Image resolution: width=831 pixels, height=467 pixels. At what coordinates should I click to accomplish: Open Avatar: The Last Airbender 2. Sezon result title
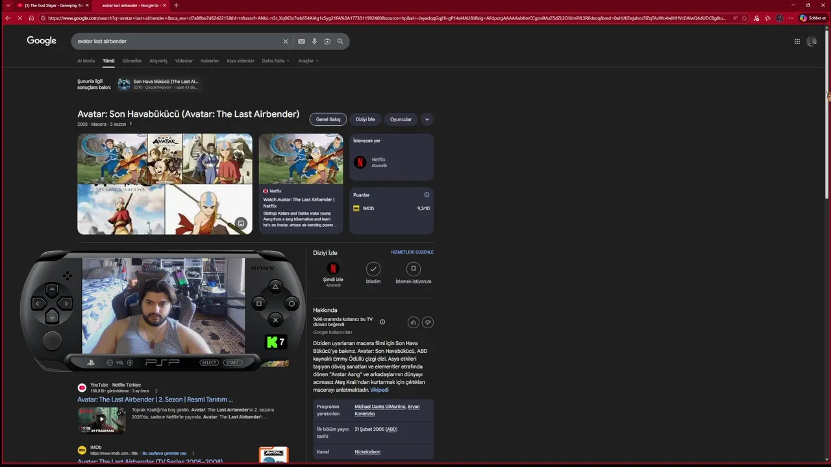pos(155,400)
